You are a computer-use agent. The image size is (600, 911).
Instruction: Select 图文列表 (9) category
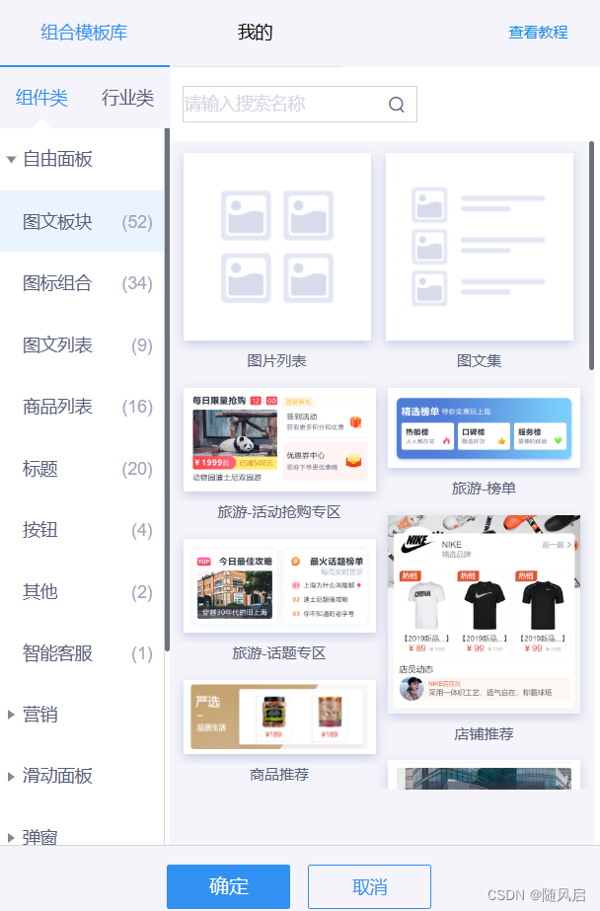[x=82, y=345]
